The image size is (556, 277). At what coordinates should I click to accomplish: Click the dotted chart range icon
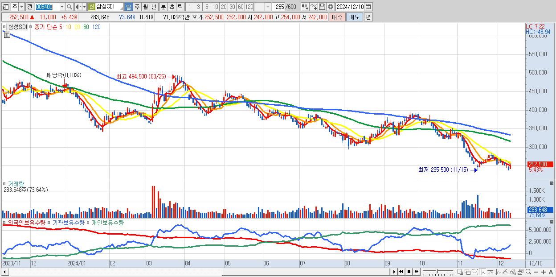tap(475, 272)
